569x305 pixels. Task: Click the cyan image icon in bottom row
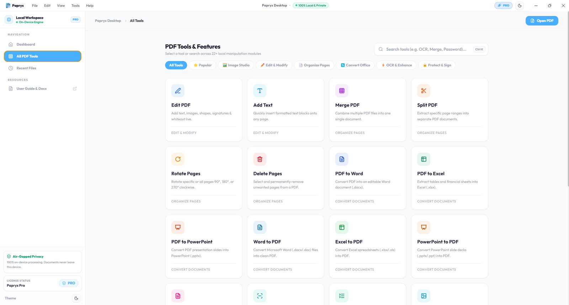coord(424,296)
